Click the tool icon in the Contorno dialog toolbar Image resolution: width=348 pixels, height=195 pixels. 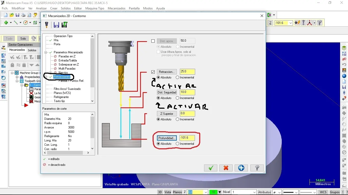tap(47, 25)
